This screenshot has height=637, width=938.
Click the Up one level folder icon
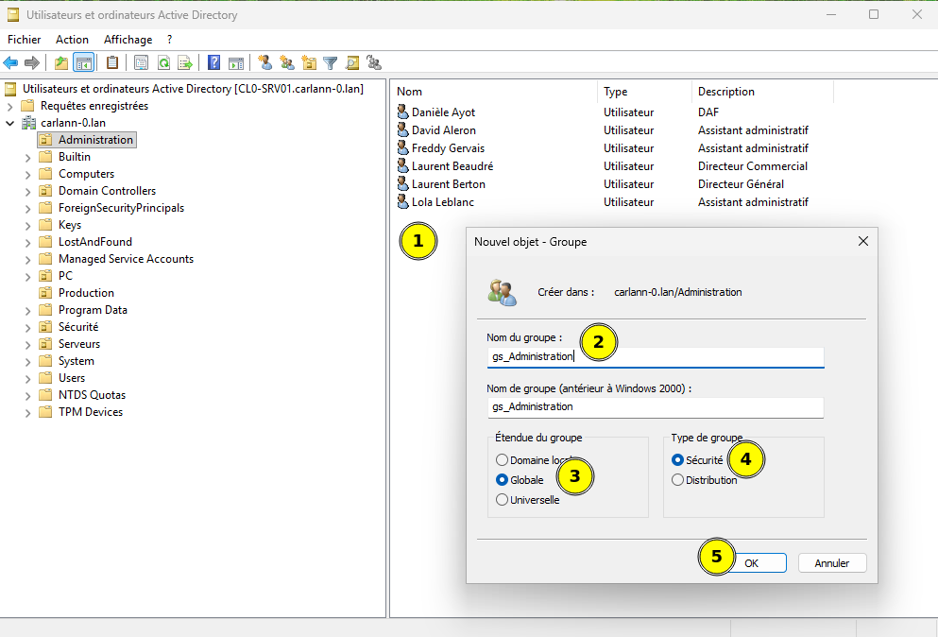coord(61,62)
